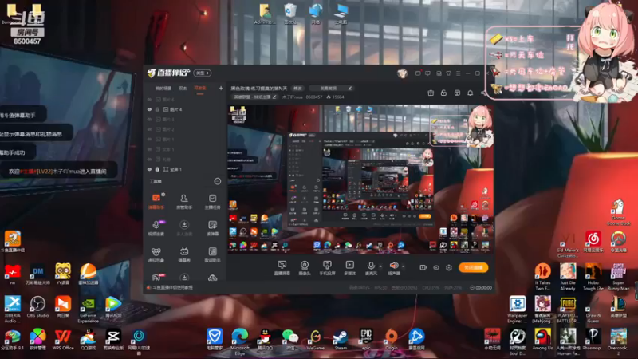Toggle the preview eye icon in bottom toolbar

436,267
